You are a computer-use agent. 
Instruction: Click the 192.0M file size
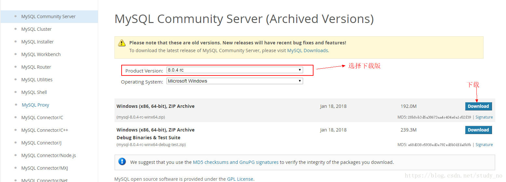408,106
